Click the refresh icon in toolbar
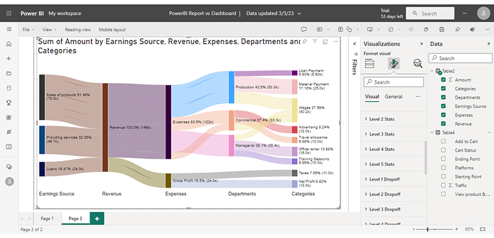Viewport: 494px width, 238px height. [411, 30]
